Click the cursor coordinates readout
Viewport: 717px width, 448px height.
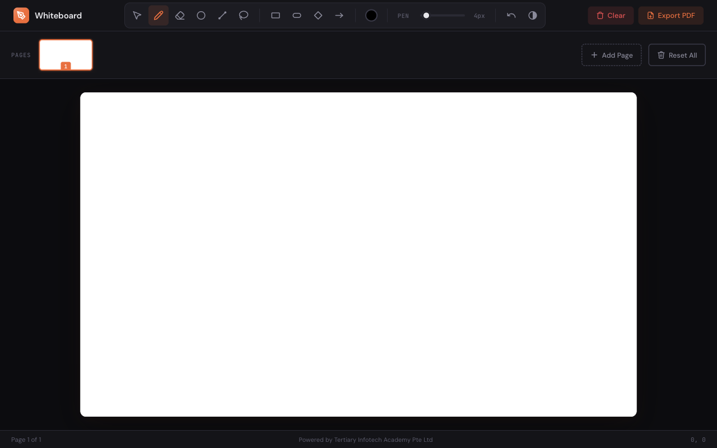[698, 440]
